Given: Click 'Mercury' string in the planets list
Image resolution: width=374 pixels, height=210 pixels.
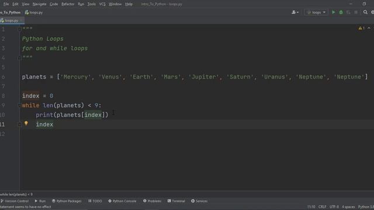Looking at the screenshot, I should 75,76.
